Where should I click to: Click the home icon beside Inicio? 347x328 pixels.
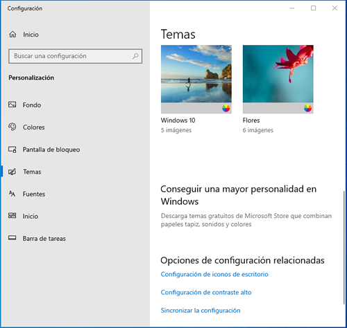(x=12, y=35)
